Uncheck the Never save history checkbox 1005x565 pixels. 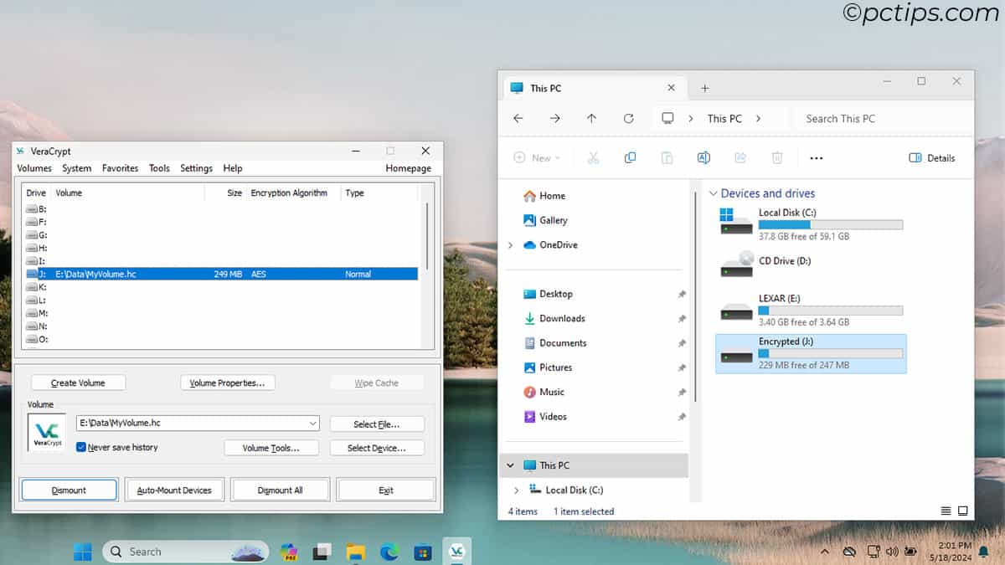point(80,447)
